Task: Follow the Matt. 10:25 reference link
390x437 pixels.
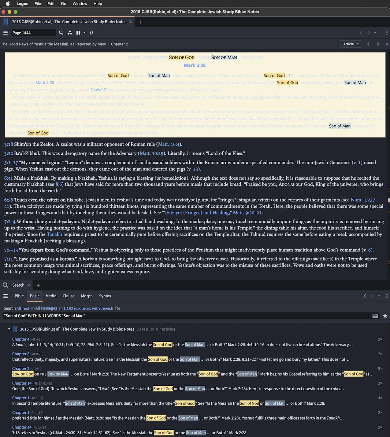Action: click(151, 153)
